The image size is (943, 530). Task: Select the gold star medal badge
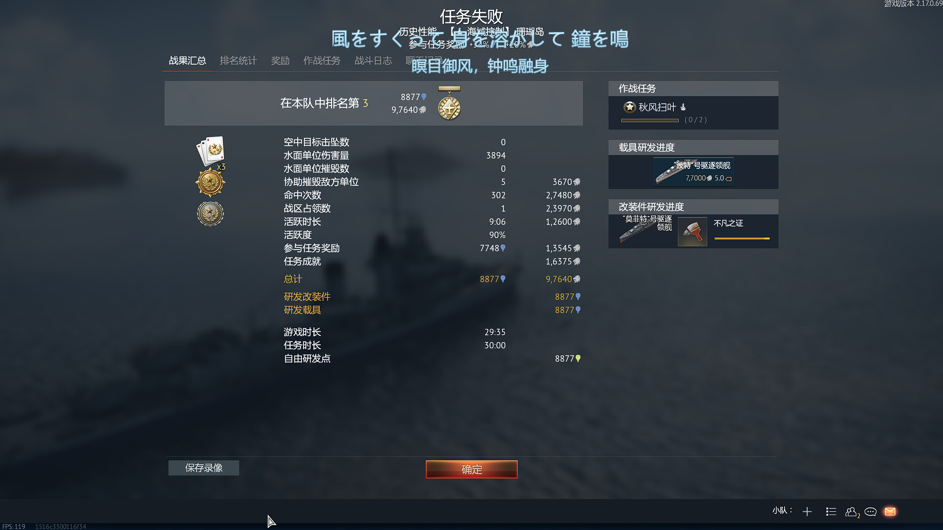(x=210, y=183)
